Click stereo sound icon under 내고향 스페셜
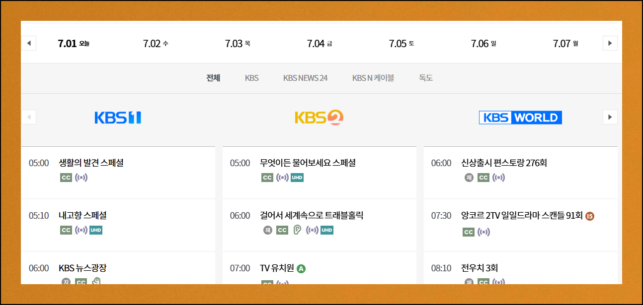 [81, 230]
